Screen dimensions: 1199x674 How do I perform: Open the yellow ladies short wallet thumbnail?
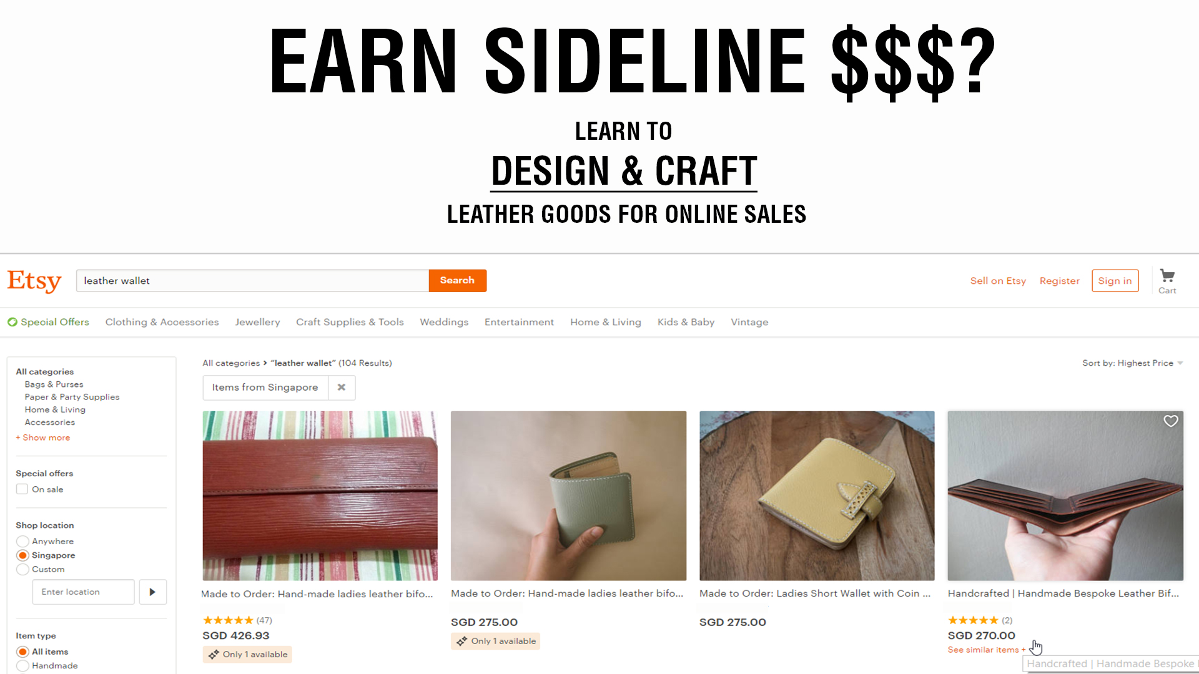[817, 496]
